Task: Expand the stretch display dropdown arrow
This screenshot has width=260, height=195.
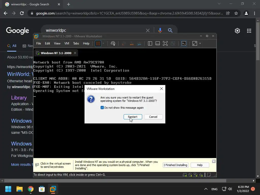Action: pos(200,43)
